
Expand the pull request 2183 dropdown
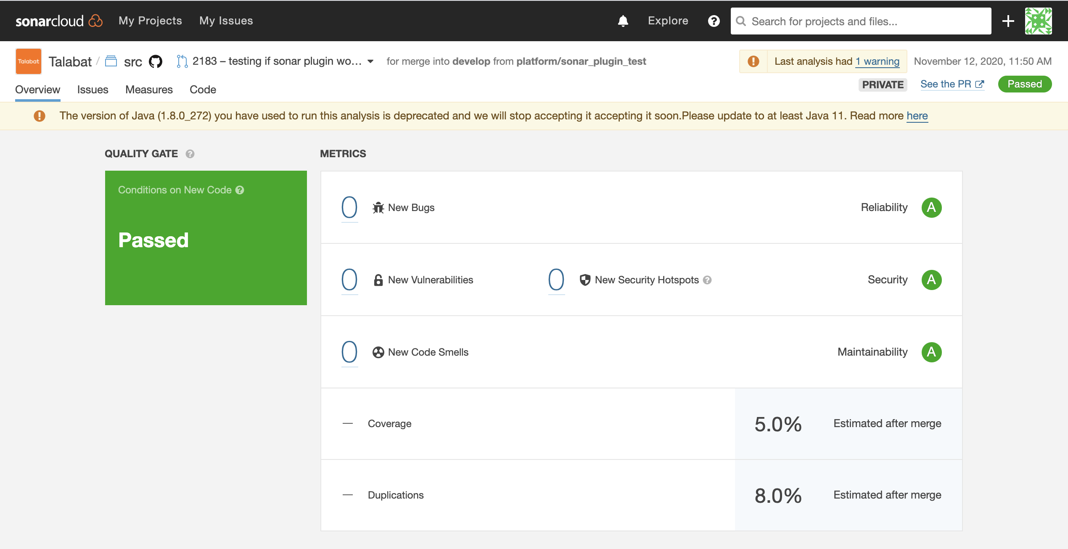370,61
